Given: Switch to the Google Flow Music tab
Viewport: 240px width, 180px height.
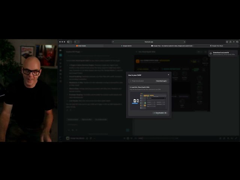Looking at the screenshot, I should (217, 46).
